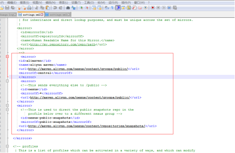Open the 语言(L) menu

pos(63,3)
